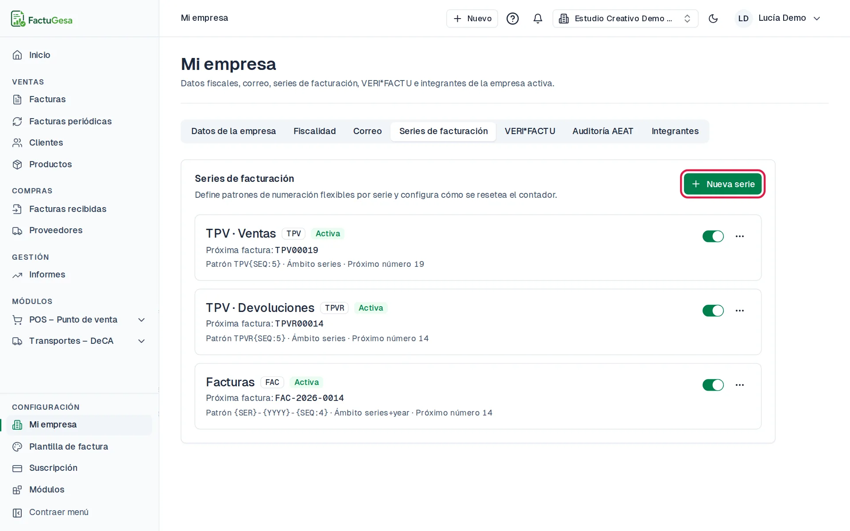Switch to the Auditoría AEAT tab
Screen dimensions: 850x531
603,131
